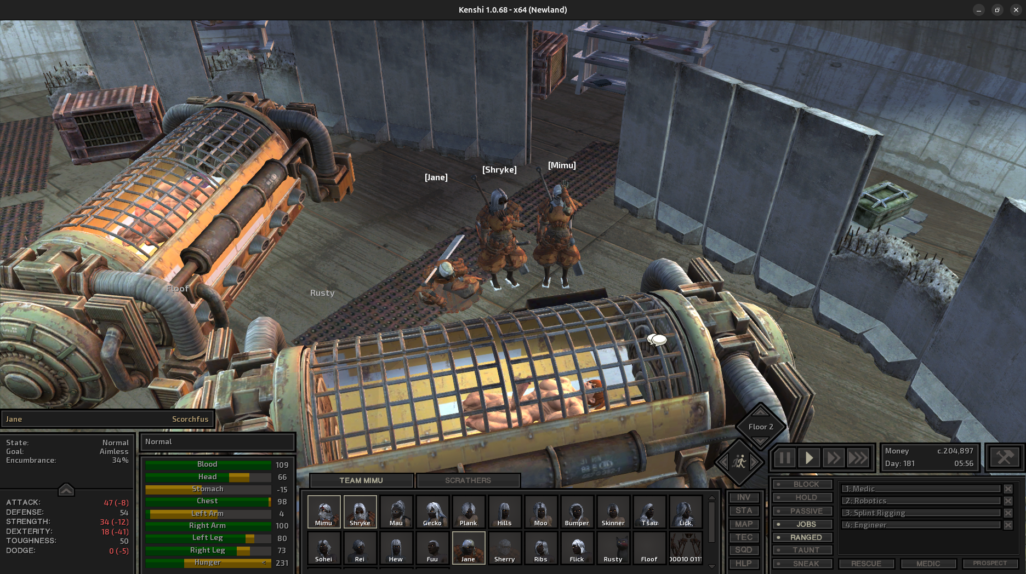Click the MEDIC order button
The height and width of the screenshot is (574, 1026).
[928, 564]
